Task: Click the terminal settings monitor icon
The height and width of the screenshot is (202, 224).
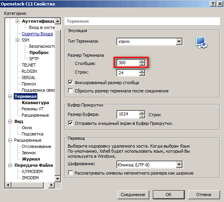Action: click(202, 43)
